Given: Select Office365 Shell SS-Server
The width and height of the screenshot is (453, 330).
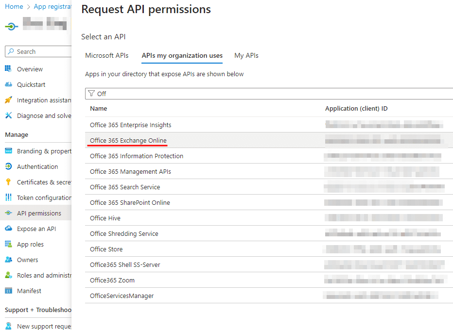Looking at the screenshot, I should point(269,265).
